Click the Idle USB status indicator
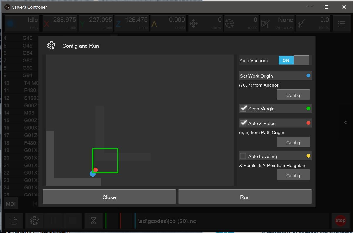Viewport: 353px width, 233px height. (x=23, y=23)
